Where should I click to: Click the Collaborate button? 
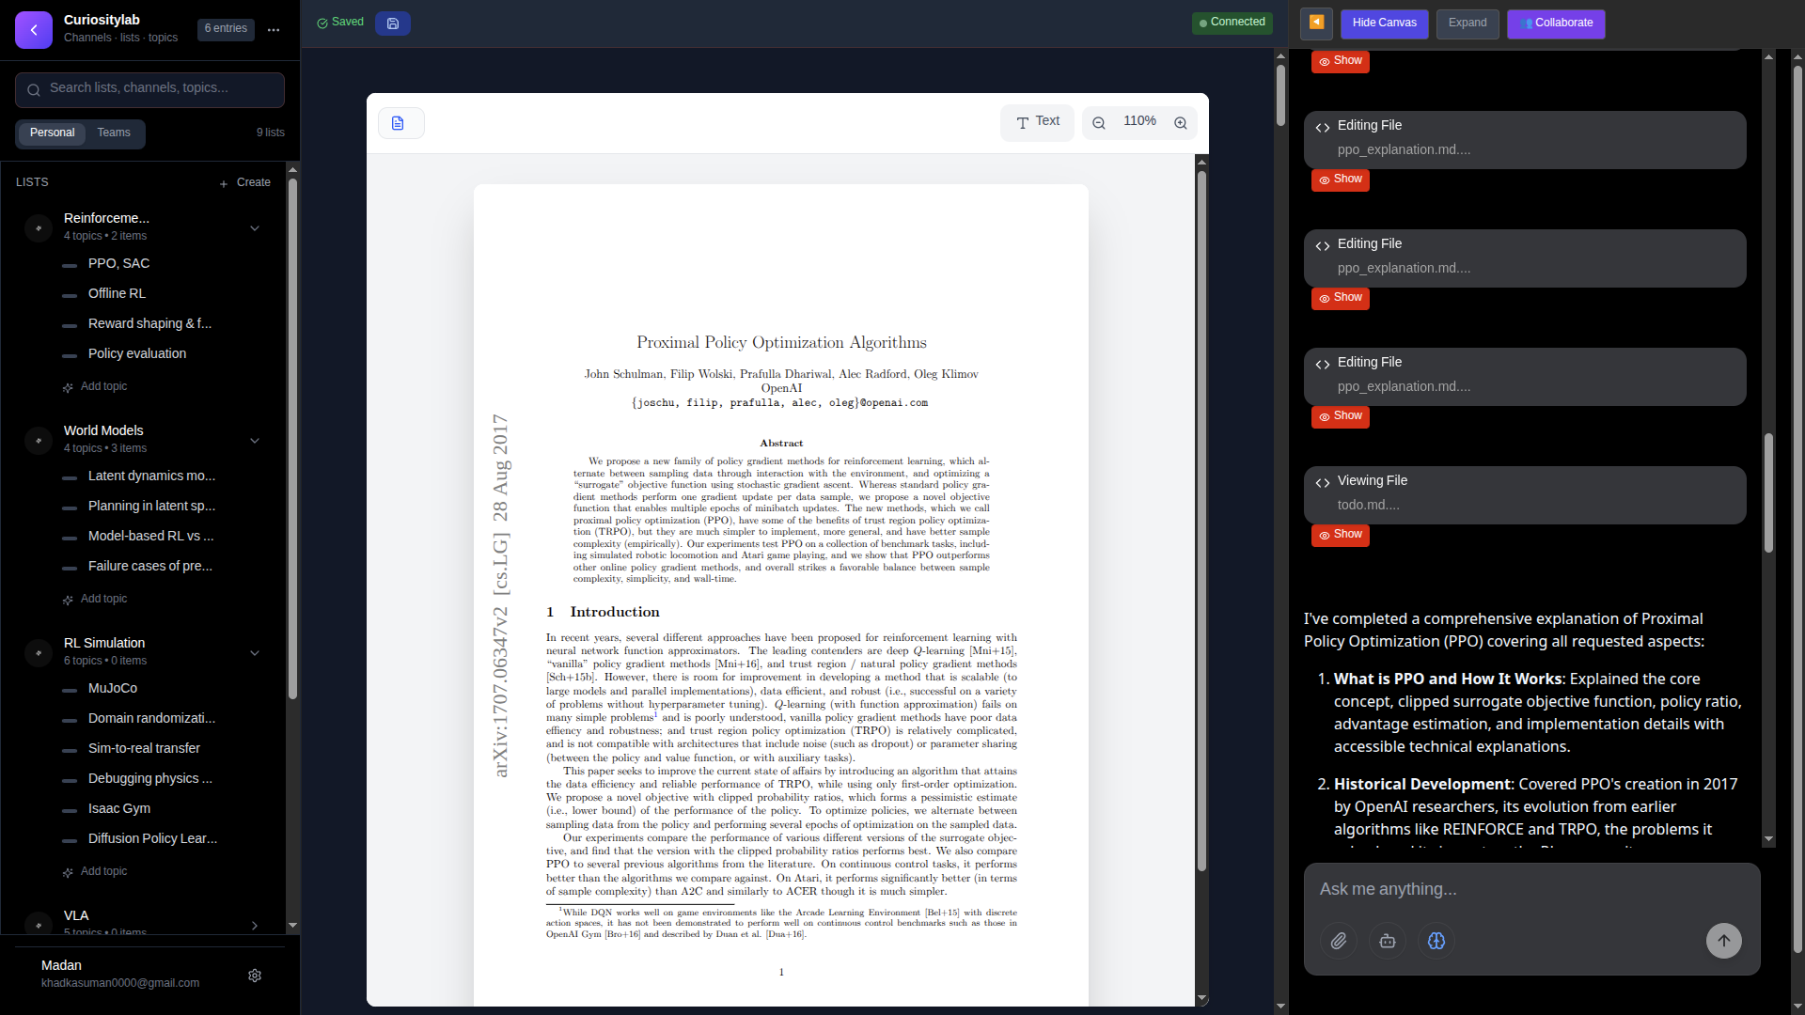(1556, 23)
